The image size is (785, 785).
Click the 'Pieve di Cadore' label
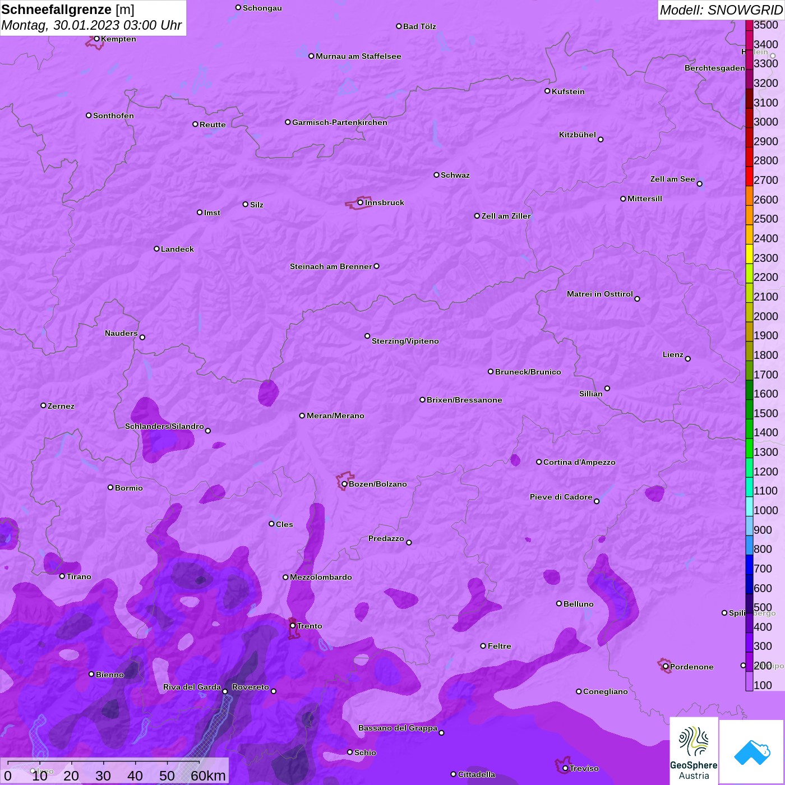(x=561, y=497)
